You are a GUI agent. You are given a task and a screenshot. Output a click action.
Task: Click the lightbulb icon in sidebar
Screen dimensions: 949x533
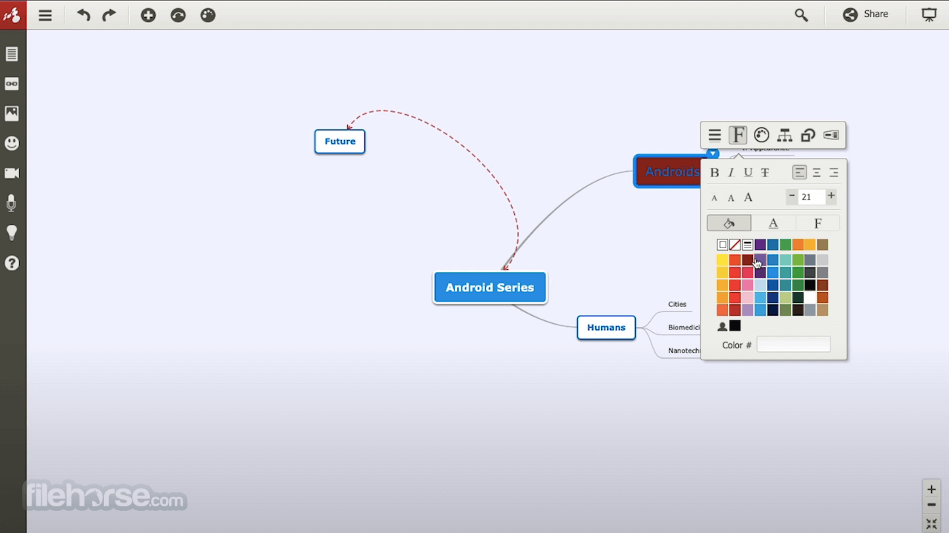point(12,233)
